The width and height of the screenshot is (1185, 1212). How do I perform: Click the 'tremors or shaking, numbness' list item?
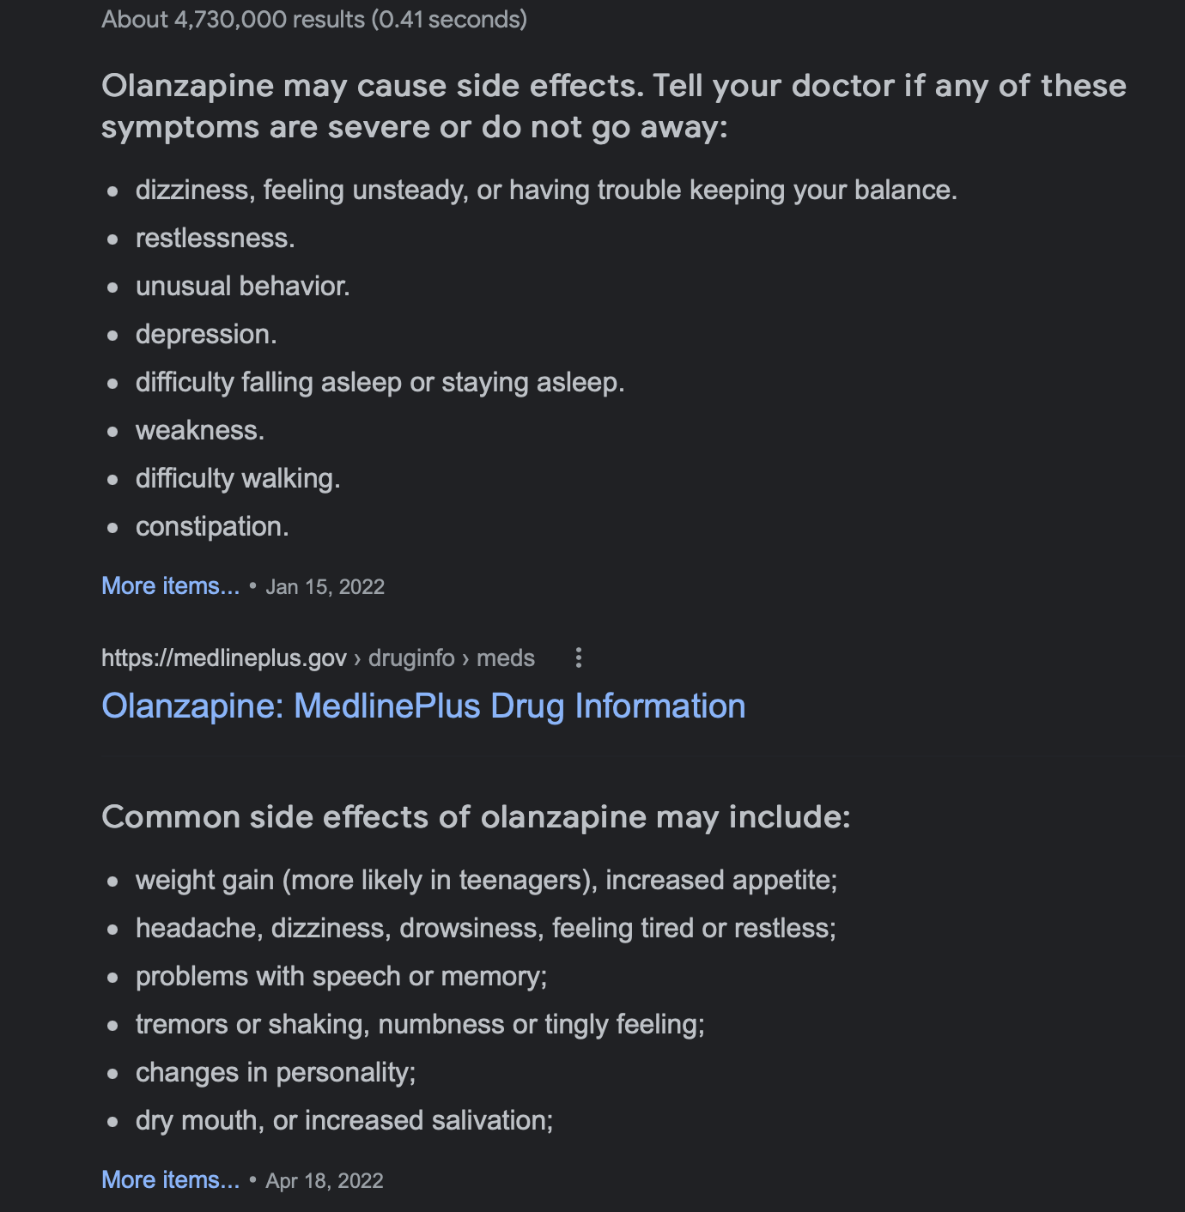420,1024
